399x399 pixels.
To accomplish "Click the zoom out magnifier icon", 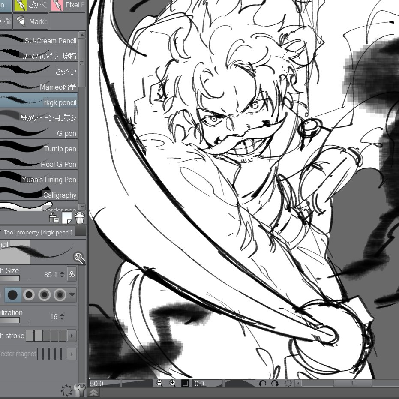I will pos(159,383).
